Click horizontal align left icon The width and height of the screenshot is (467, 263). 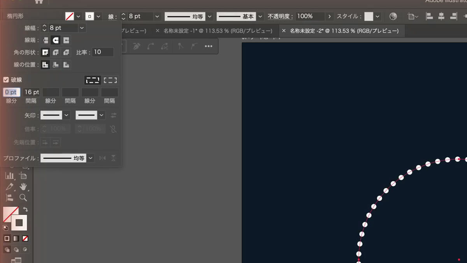pyautogui.click(x=429, y=16)
